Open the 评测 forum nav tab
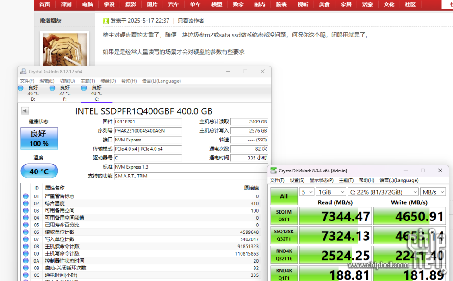Viewport: 453px width, 281px height. (x=66, y=5)
